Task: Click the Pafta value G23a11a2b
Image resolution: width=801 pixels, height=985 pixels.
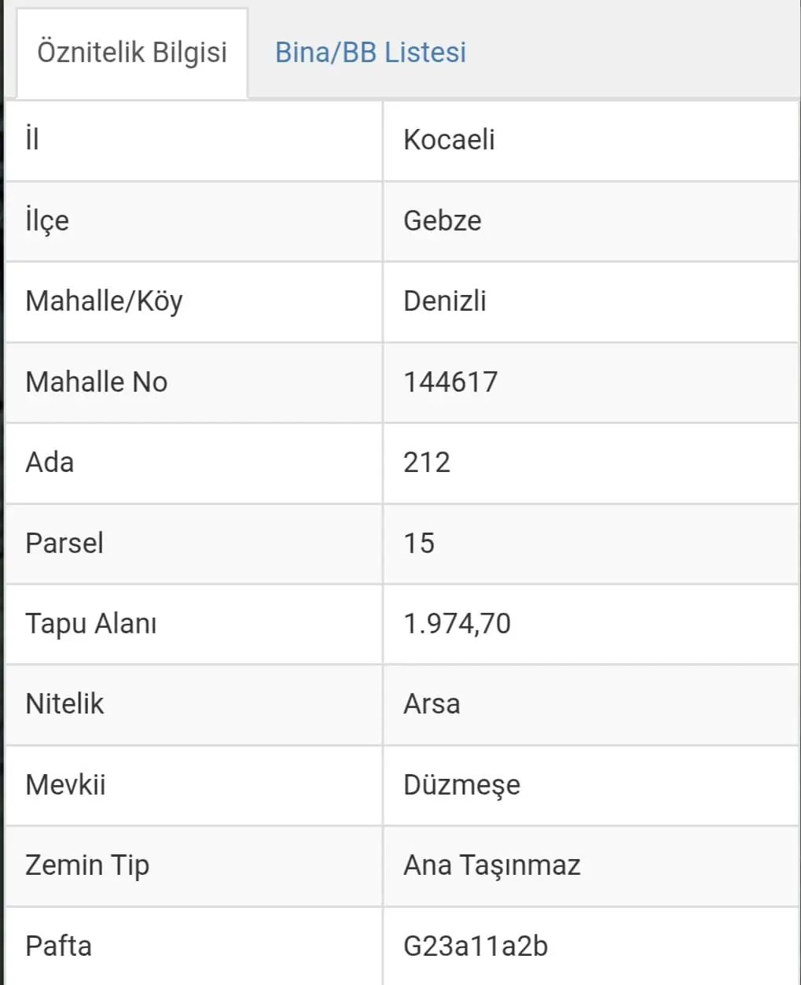Action: (x=476, y=946)
